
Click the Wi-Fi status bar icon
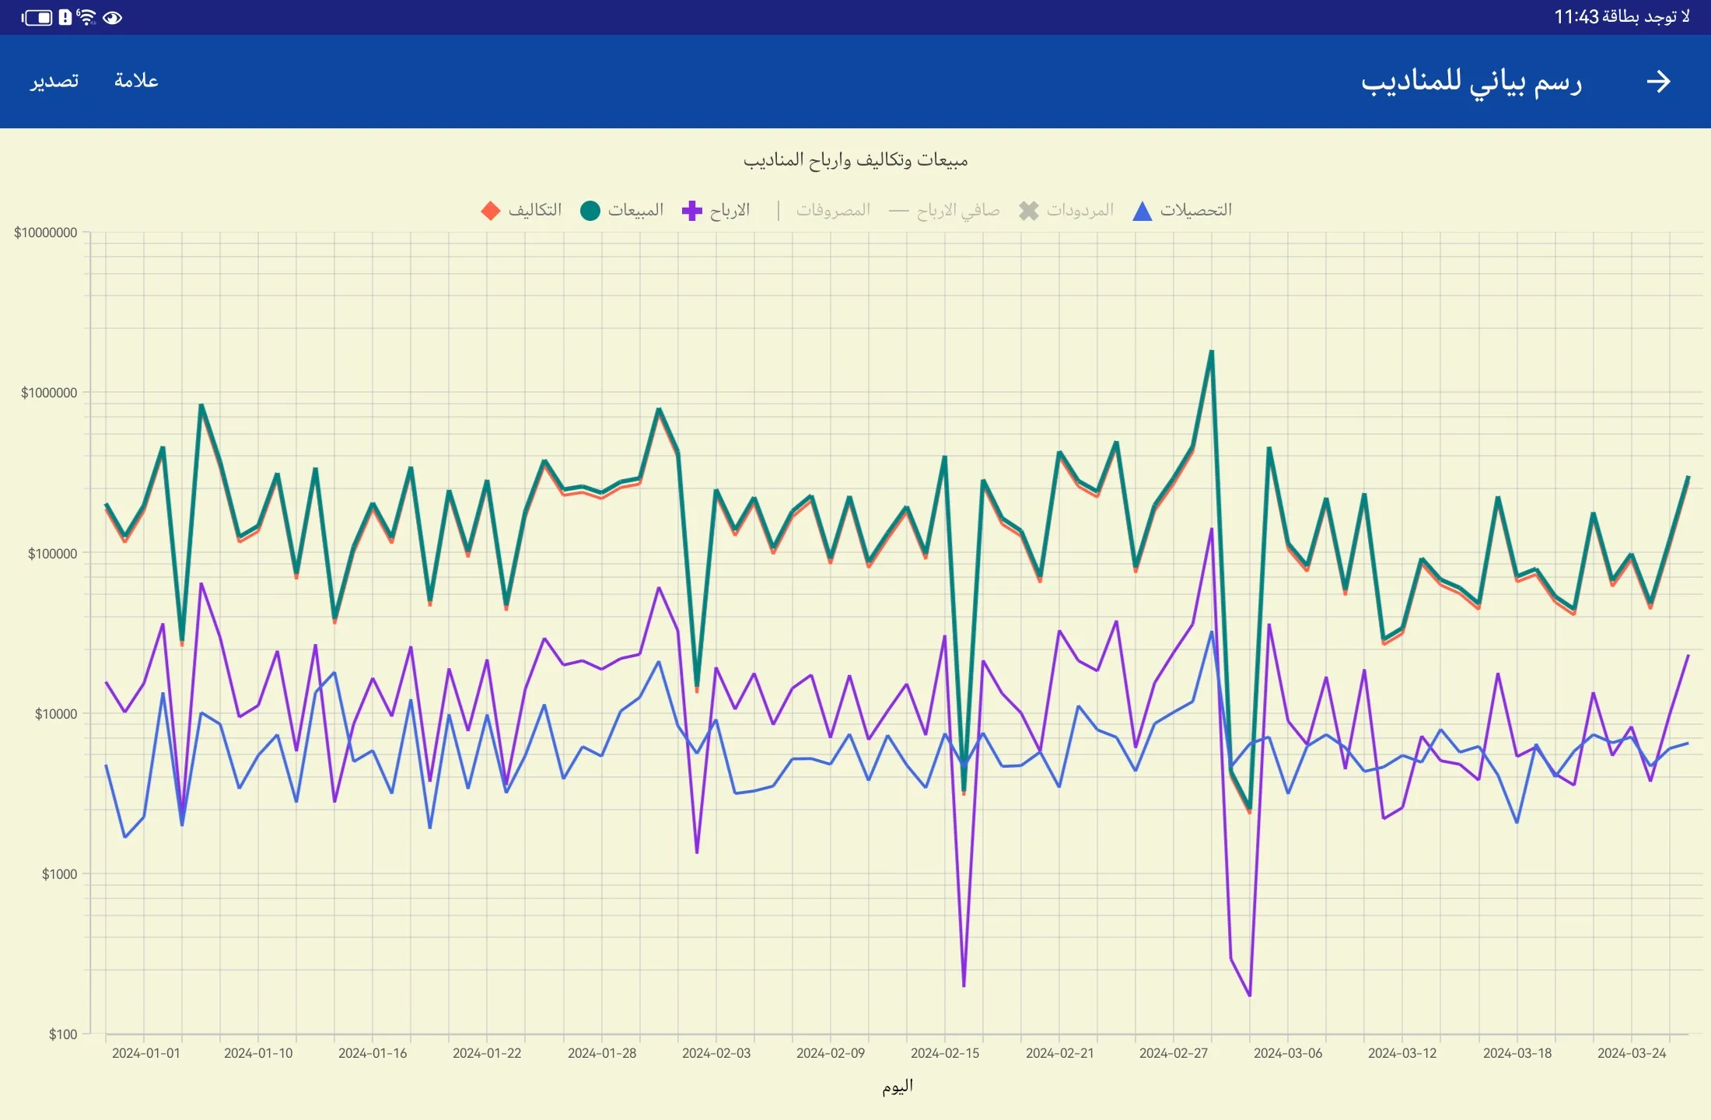coord(86,17)
